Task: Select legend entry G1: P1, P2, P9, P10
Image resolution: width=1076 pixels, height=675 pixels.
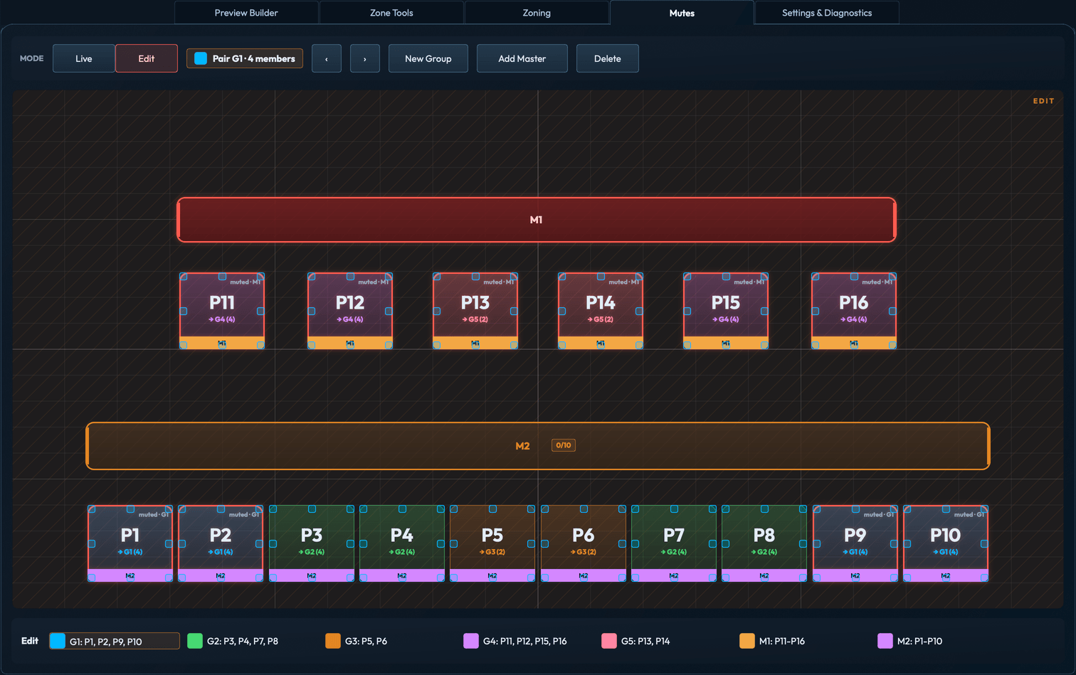Action: coord(115,641)
